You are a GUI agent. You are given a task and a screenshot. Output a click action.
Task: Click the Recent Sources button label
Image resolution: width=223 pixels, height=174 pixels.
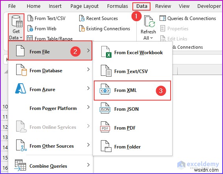click(102, 18)
